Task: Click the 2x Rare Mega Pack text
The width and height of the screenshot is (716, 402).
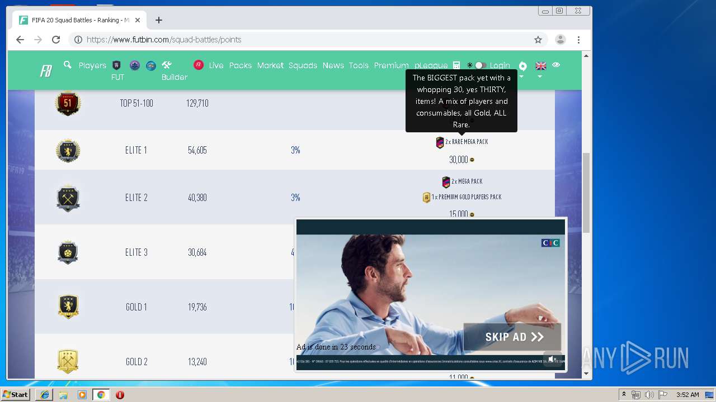Action: pos(467,142)
